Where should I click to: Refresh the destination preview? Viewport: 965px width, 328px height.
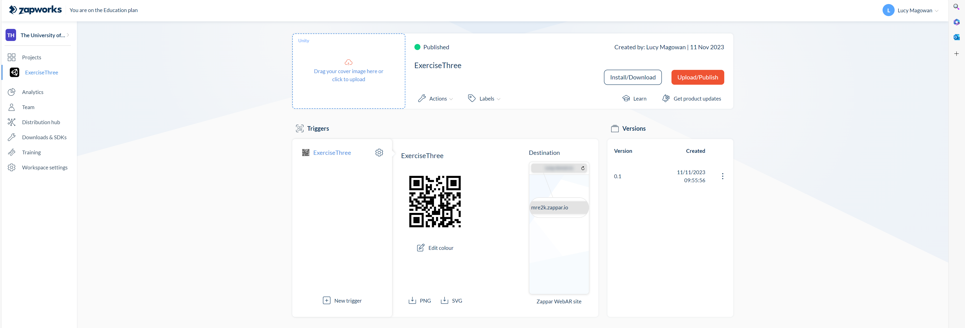click(583, 168)
